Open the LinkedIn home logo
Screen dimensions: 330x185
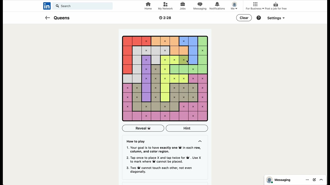[47, 6]
